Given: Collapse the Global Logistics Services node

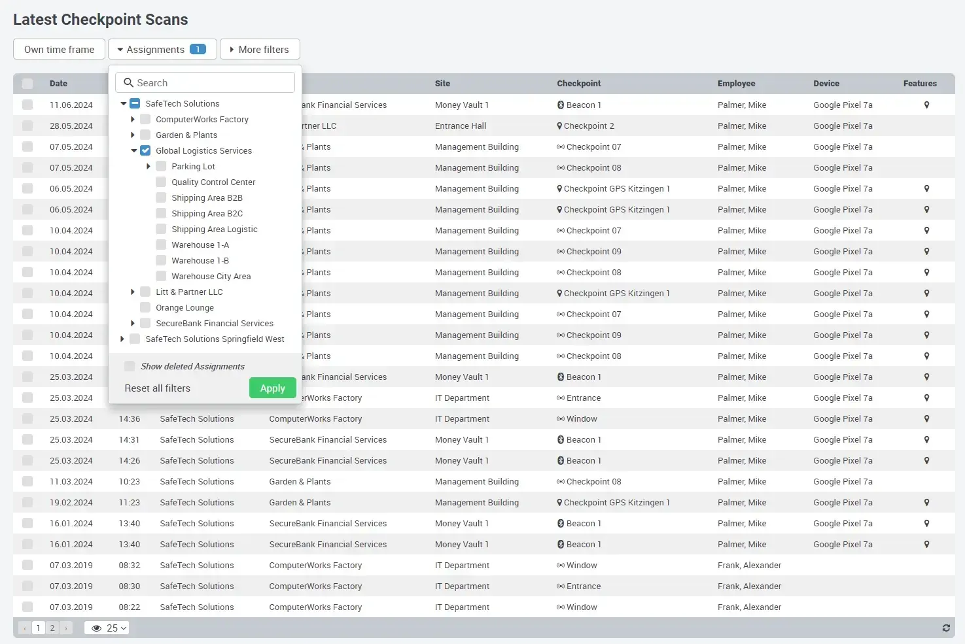Looking at the screenshot, I should pos(134,150).
